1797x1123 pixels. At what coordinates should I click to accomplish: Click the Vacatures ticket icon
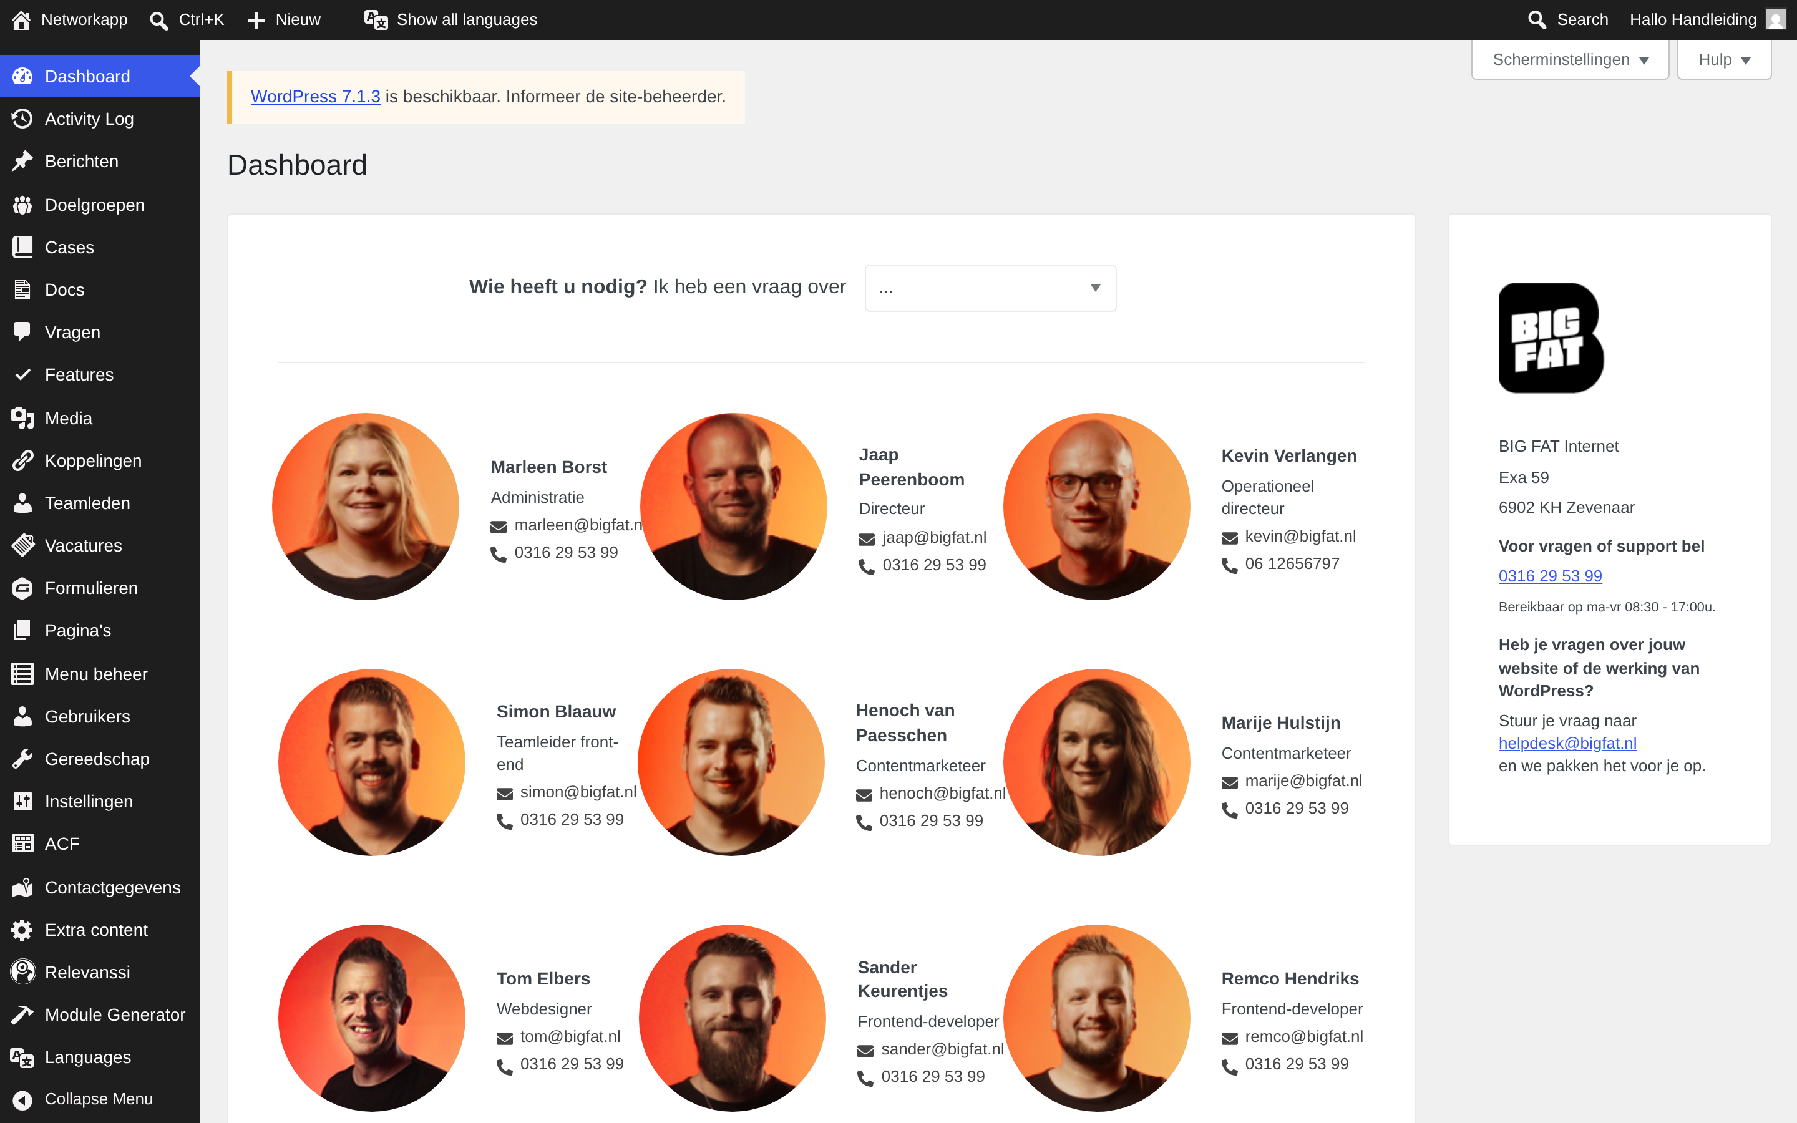tap(22, 545)
